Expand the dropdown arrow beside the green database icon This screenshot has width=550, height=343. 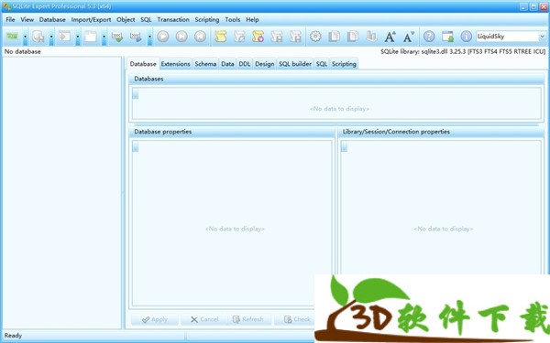click(x=25, y=37)
